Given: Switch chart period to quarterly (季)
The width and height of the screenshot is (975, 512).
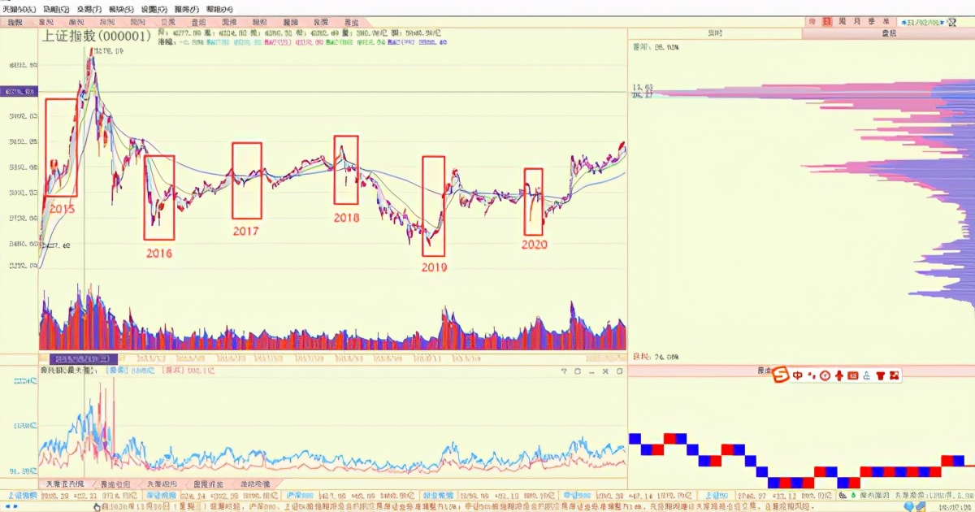Looking at the screenshot, I should coord(872,22).
